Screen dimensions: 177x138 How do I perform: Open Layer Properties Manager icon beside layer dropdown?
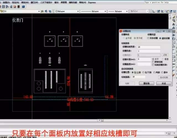[x=42, y=11]
